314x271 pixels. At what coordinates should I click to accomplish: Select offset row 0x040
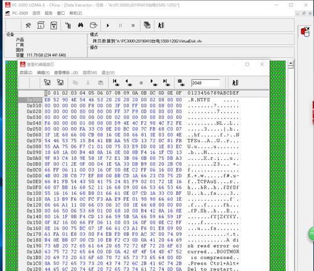[x=34, y=123]
